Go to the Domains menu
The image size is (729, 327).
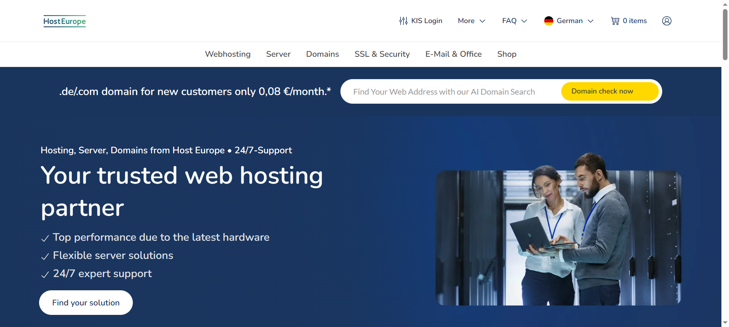[x=322, y=54]
